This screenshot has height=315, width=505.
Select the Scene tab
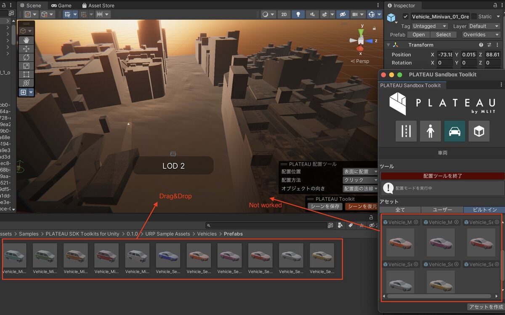pos(30,5)
